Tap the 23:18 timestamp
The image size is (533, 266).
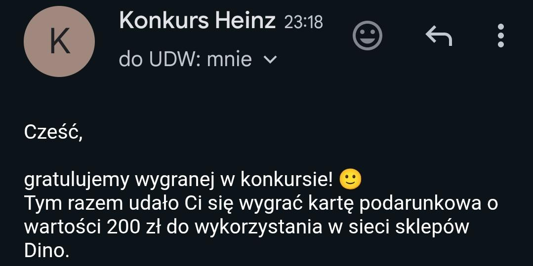[x=303, y=23]
